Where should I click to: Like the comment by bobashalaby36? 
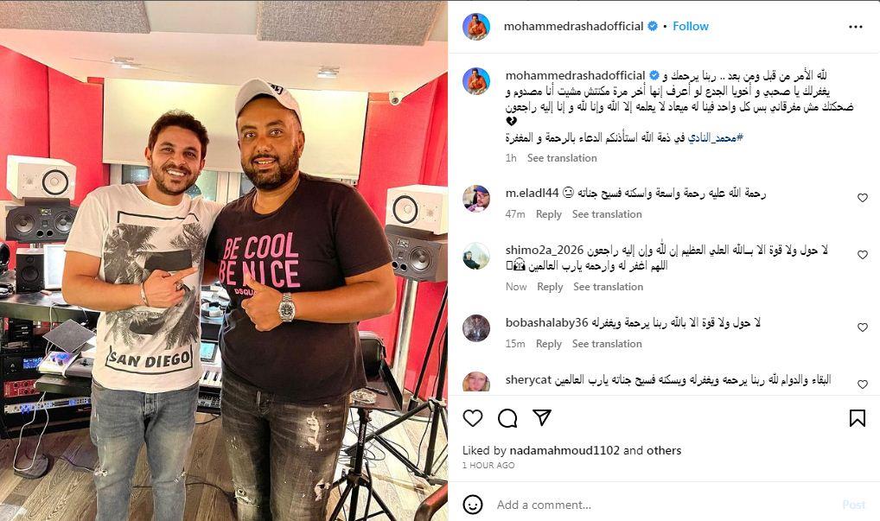863,327
